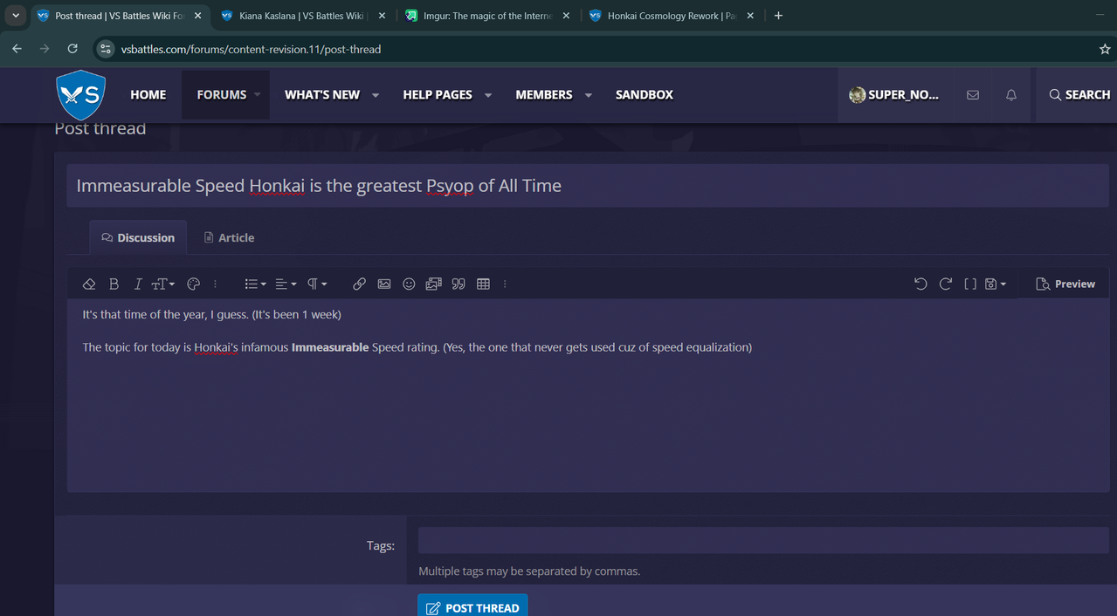Image resolution: width=1117 pixels, height=616 pixels.
Task: Click the browser Forward arrow
Action: pyautogui.click(x=45, y=49)
